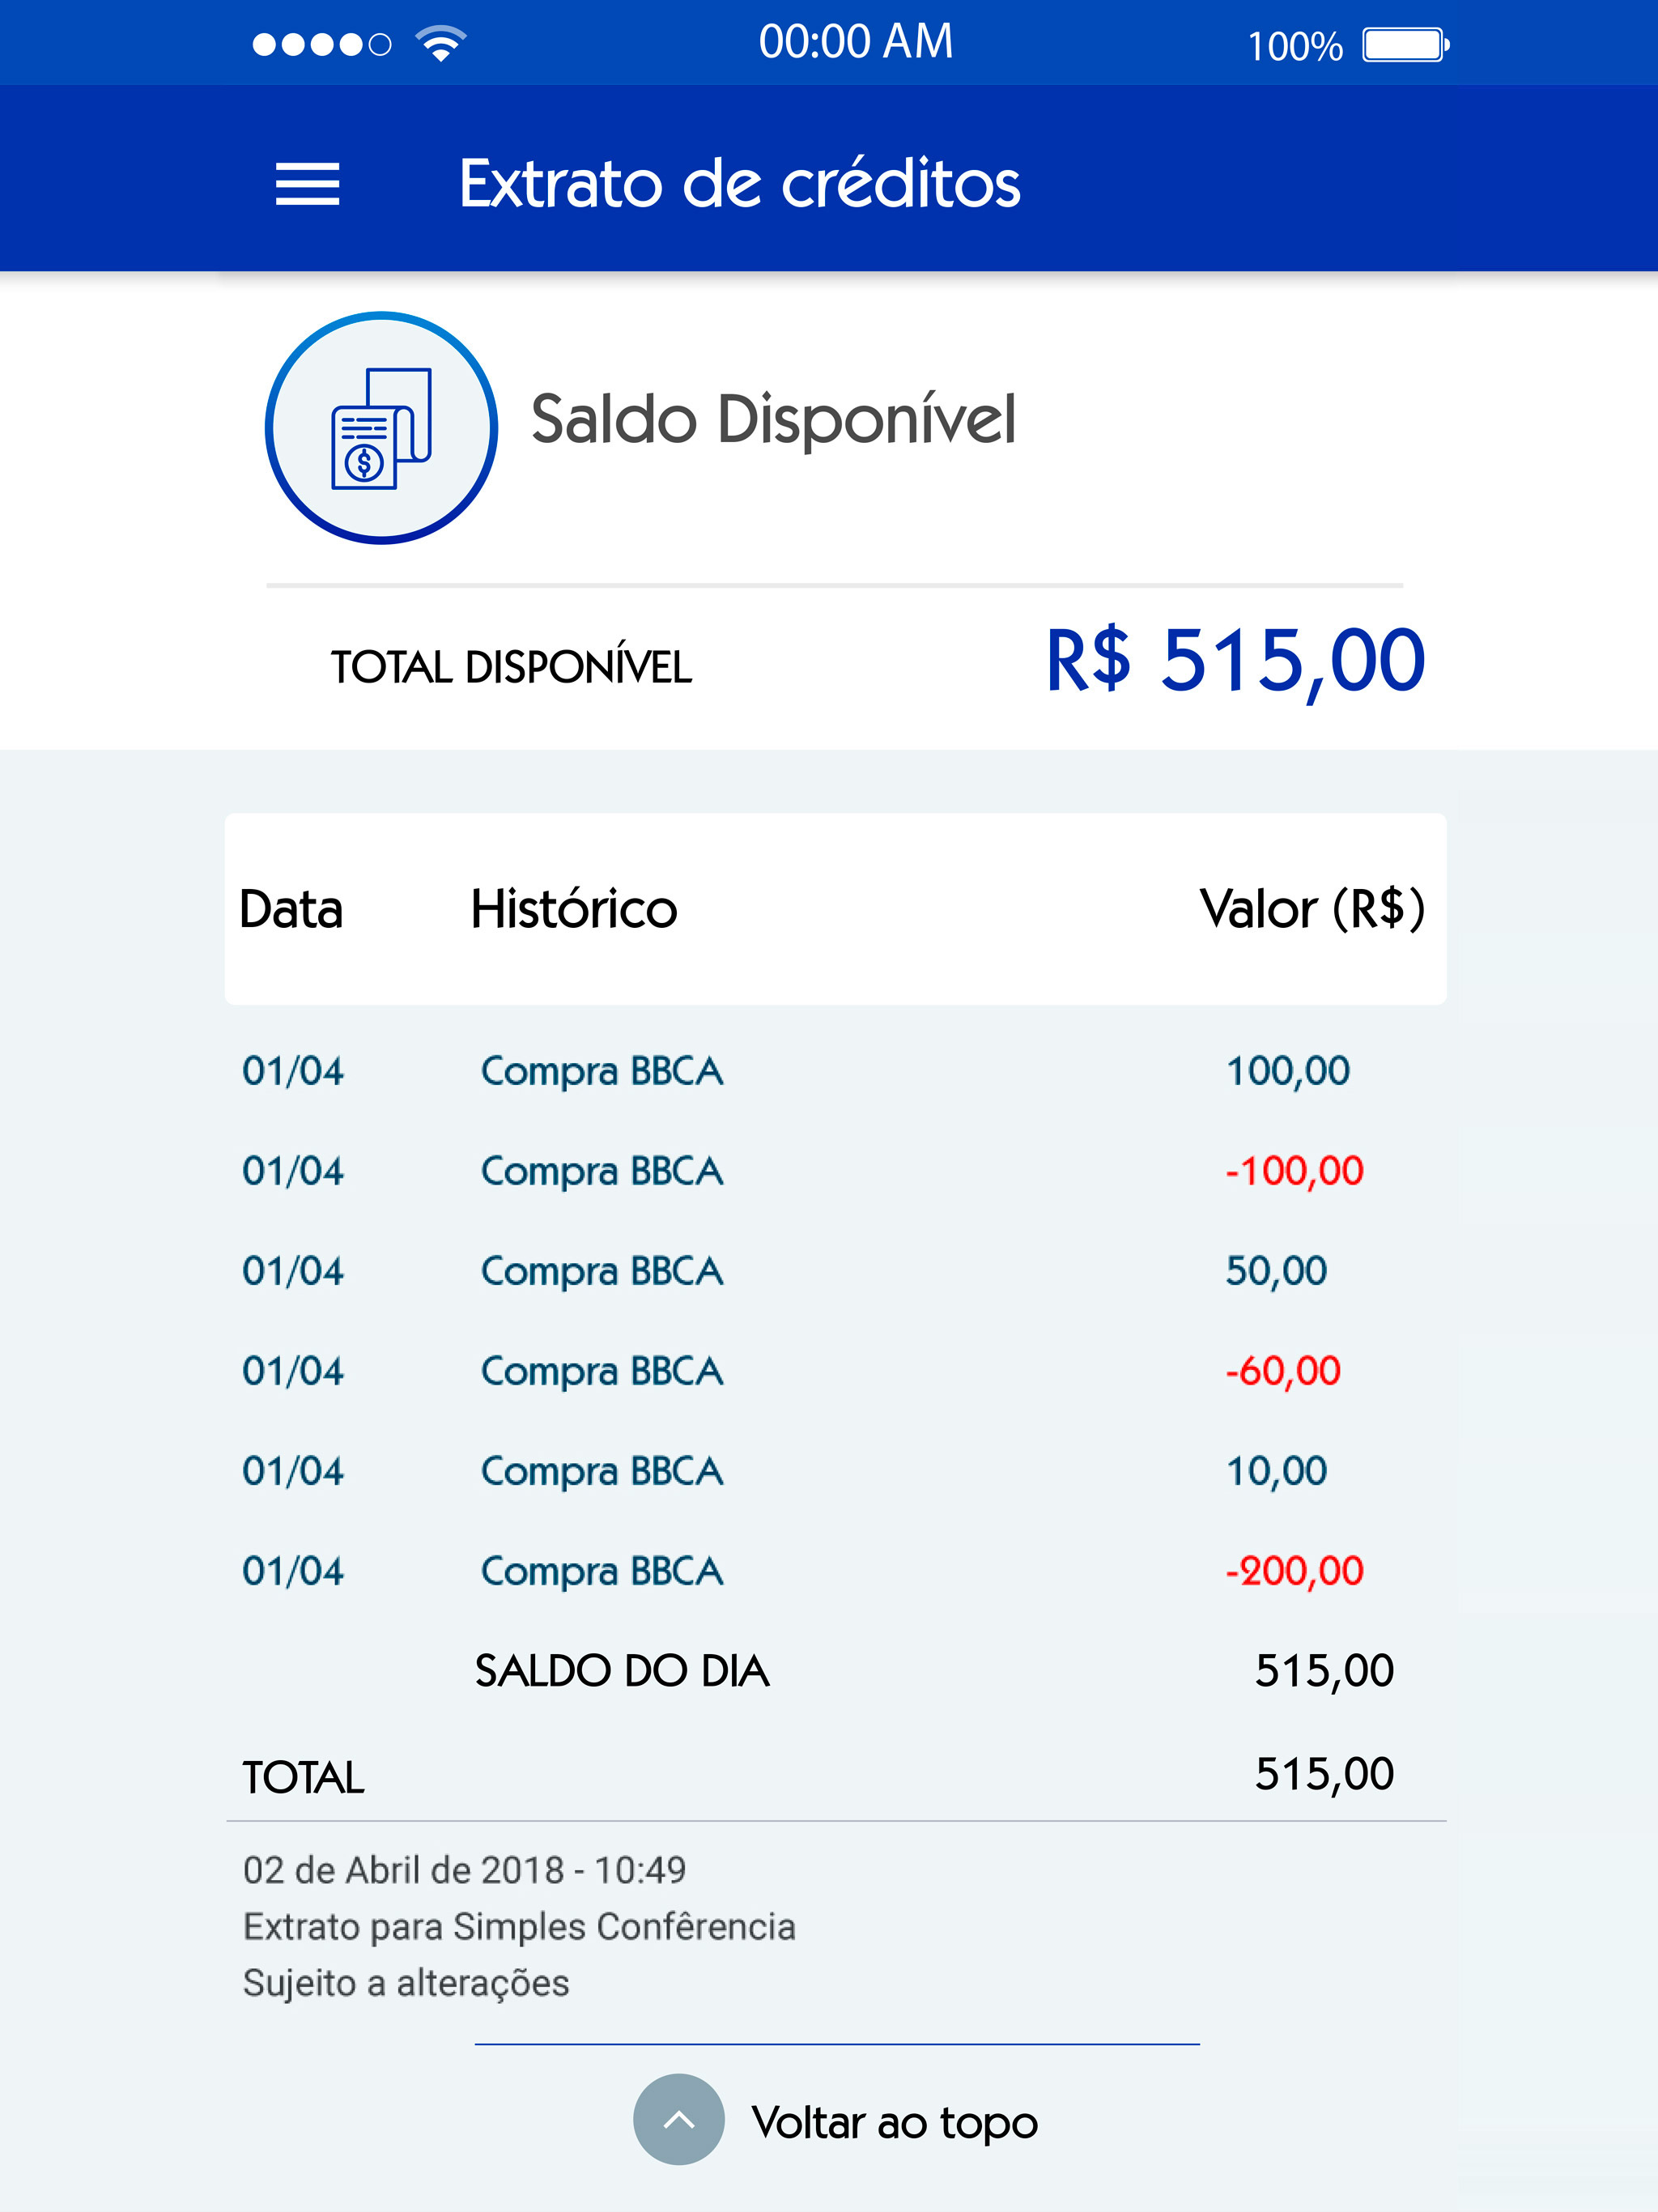This screenshot has height=2212, width=1658.
Task: Click the Histórico column header
Action: [574, 909]
